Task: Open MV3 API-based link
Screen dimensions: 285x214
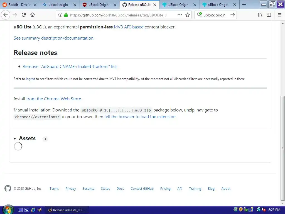Action: pos(129,27)
